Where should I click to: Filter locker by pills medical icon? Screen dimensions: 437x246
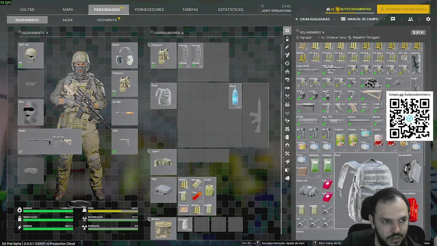pyautogui.click(x=287, y=121)
